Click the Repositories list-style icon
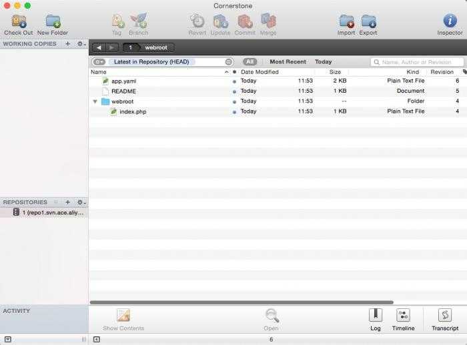The image size is (467, 345). (56, 202)
